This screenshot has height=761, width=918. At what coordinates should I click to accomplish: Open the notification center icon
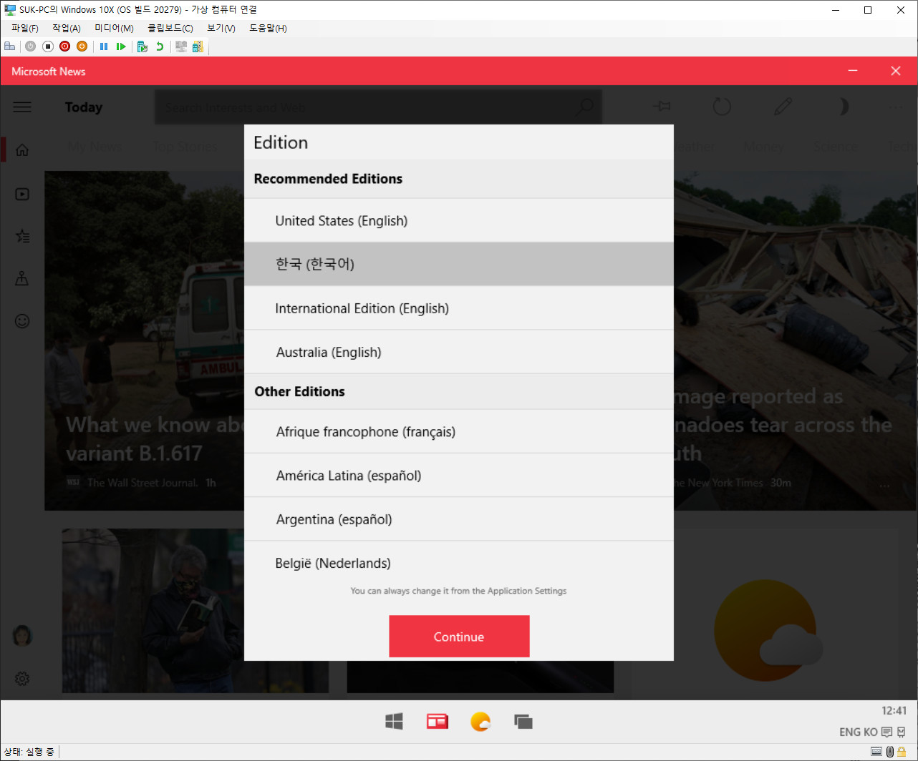tap(887, 732)
